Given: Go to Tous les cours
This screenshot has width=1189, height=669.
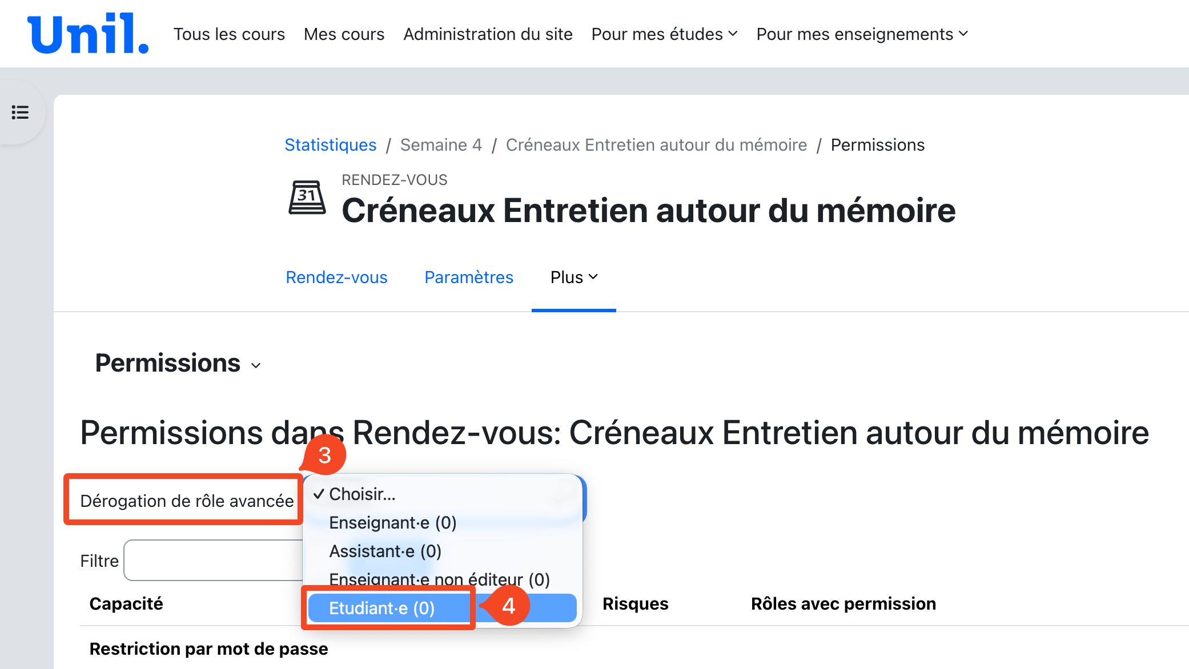Looking at the screenshot, I should pyautogui.click(x=229, y=34).
